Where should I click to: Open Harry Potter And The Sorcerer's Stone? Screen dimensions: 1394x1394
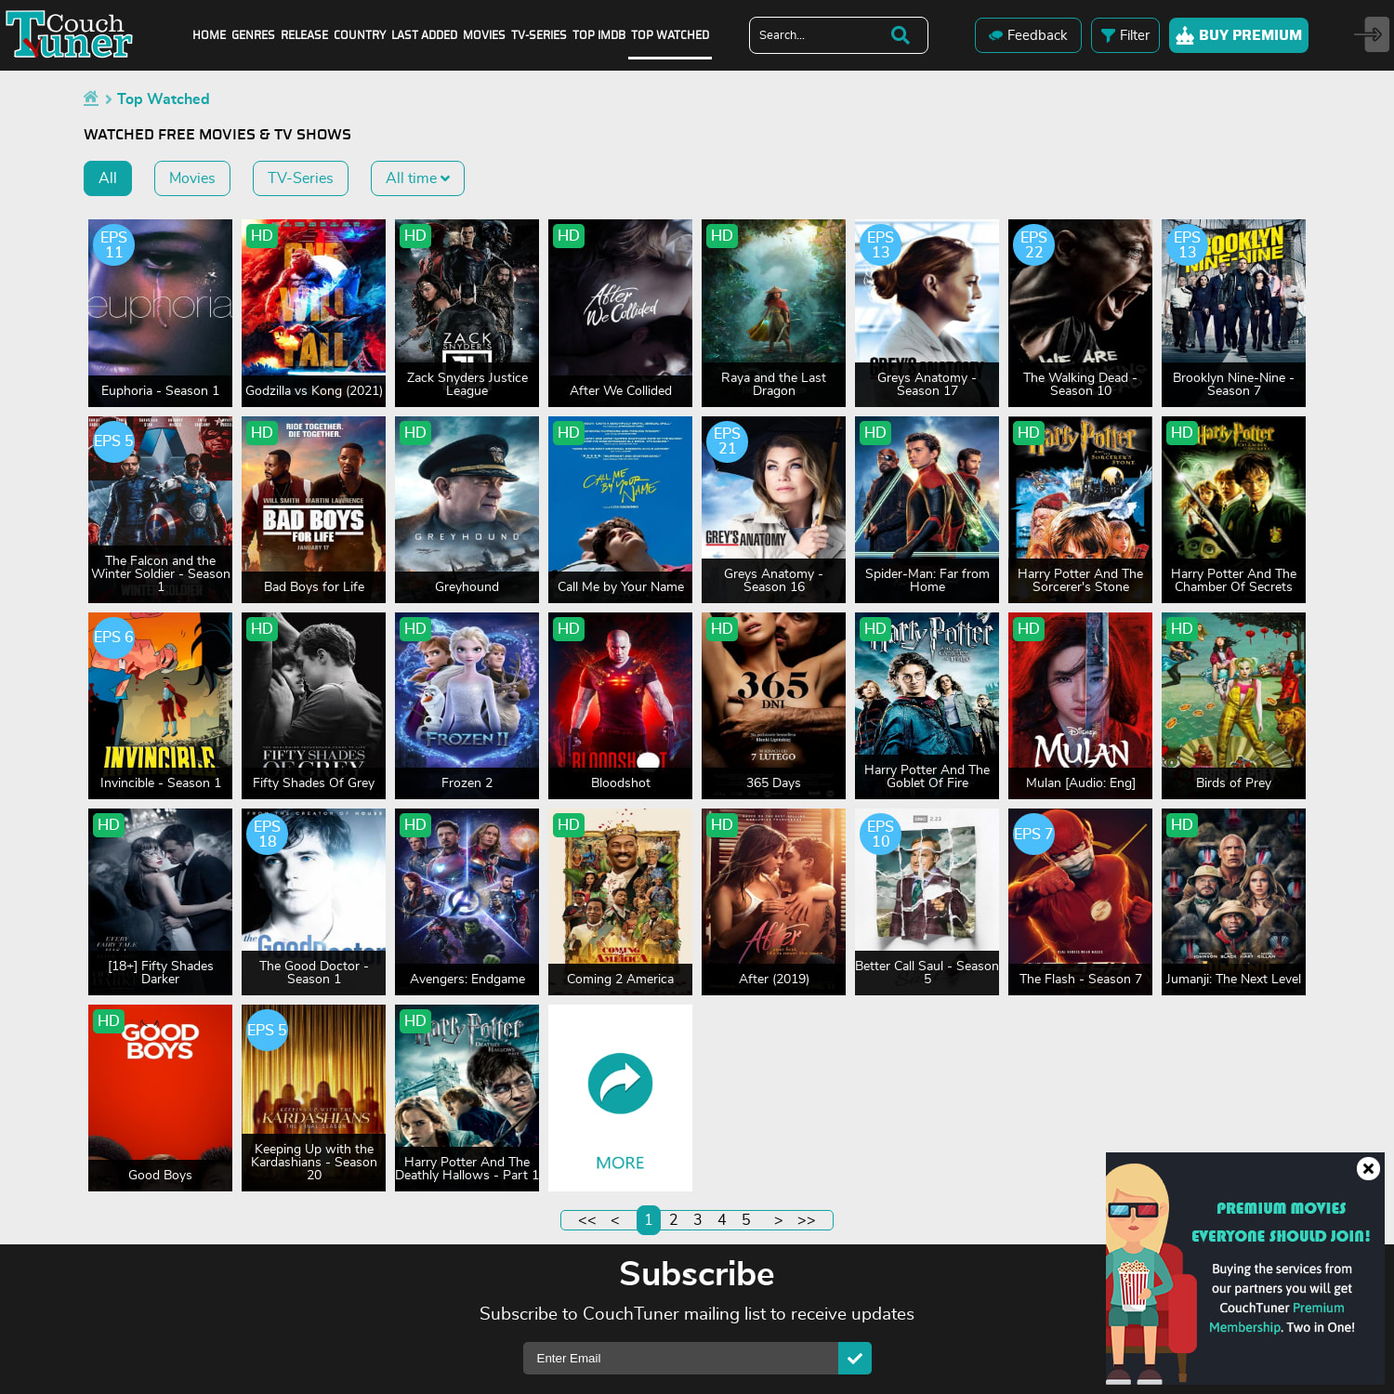pos(1080,509)
